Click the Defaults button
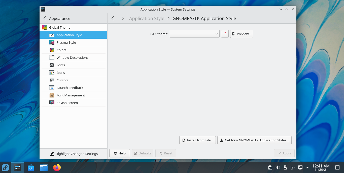The width and height of the screenshot is (344, 173). point(143,153)
